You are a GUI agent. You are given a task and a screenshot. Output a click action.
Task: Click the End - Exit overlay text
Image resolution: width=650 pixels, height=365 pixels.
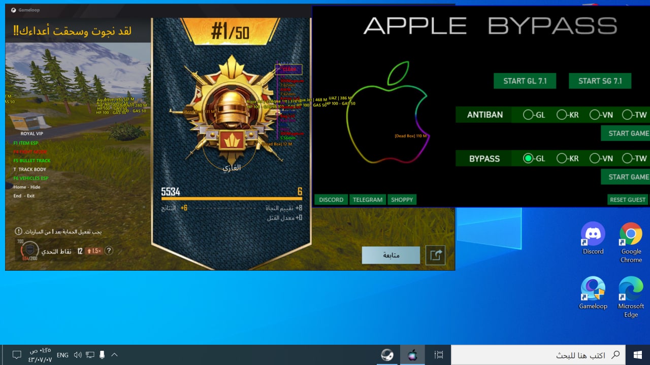tap(24, 196)
